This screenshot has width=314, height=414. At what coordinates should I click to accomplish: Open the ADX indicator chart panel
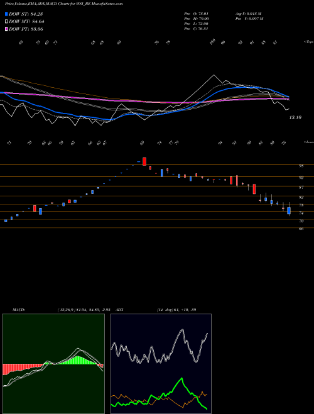click(161, 364)
